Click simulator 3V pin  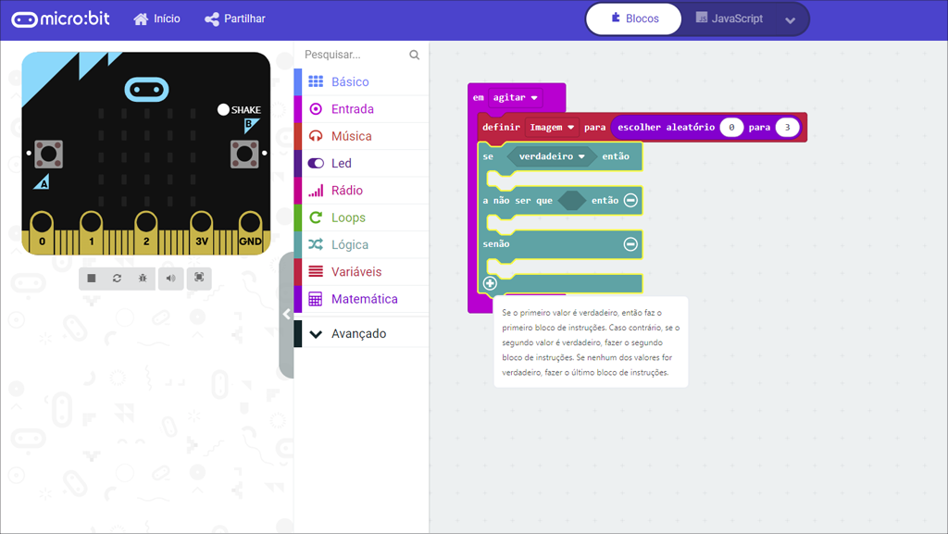click(x=201, y=232)
